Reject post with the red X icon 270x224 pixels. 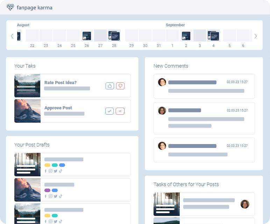120,111
